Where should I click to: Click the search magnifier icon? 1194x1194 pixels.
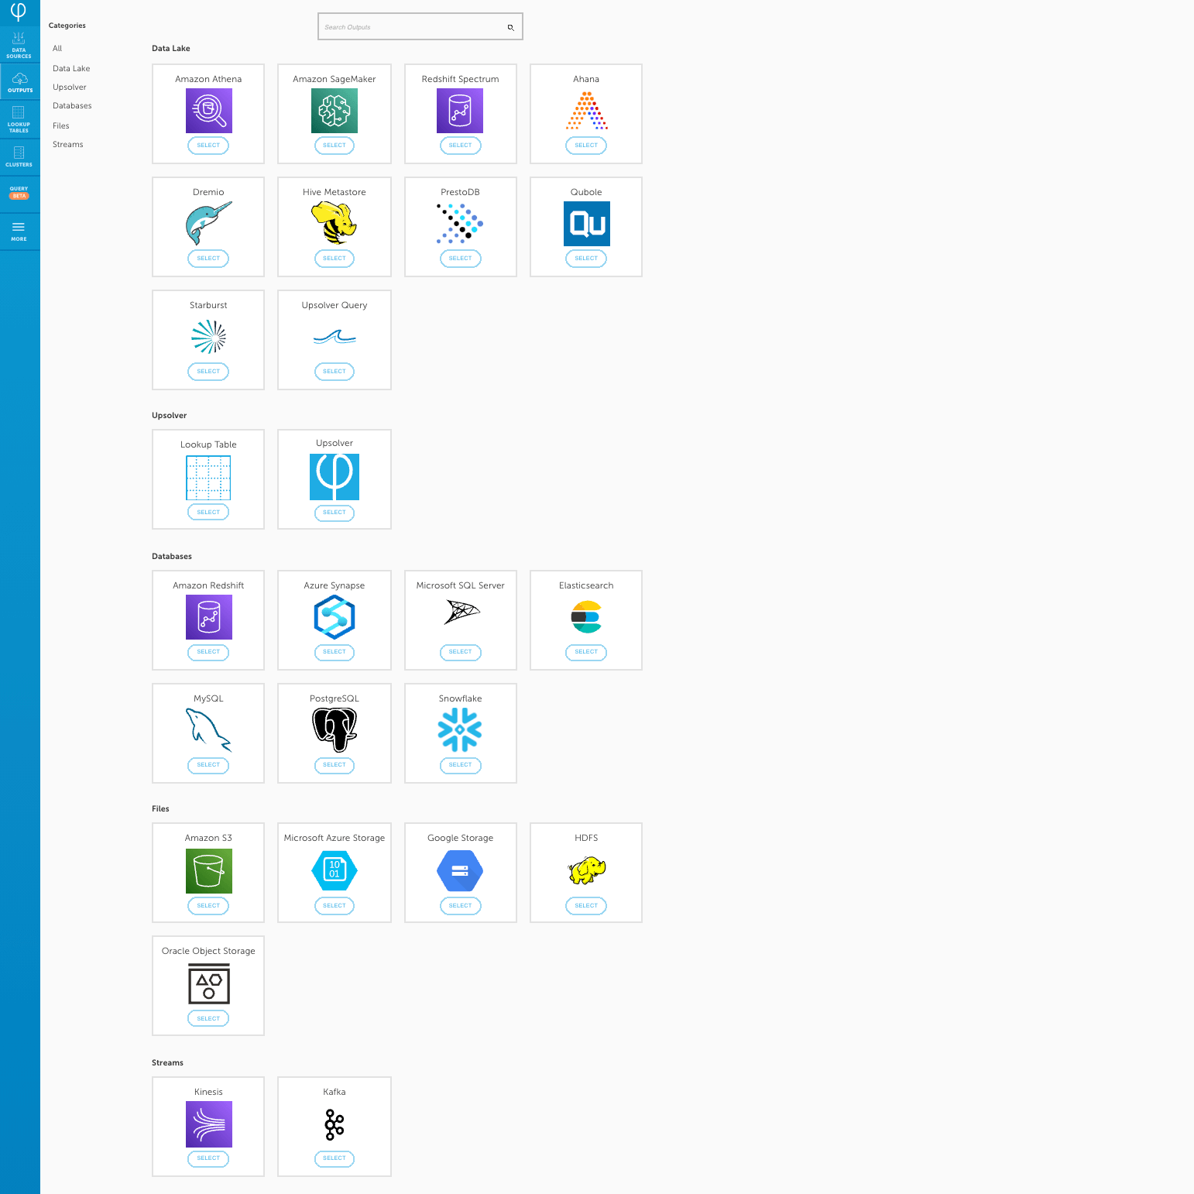(510, 27)
